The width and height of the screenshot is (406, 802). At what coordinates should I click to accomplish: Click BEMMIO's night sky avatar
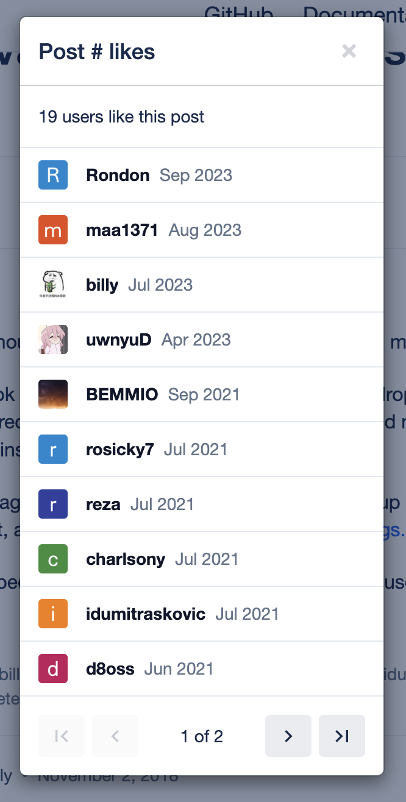click(x=53, y=395)
